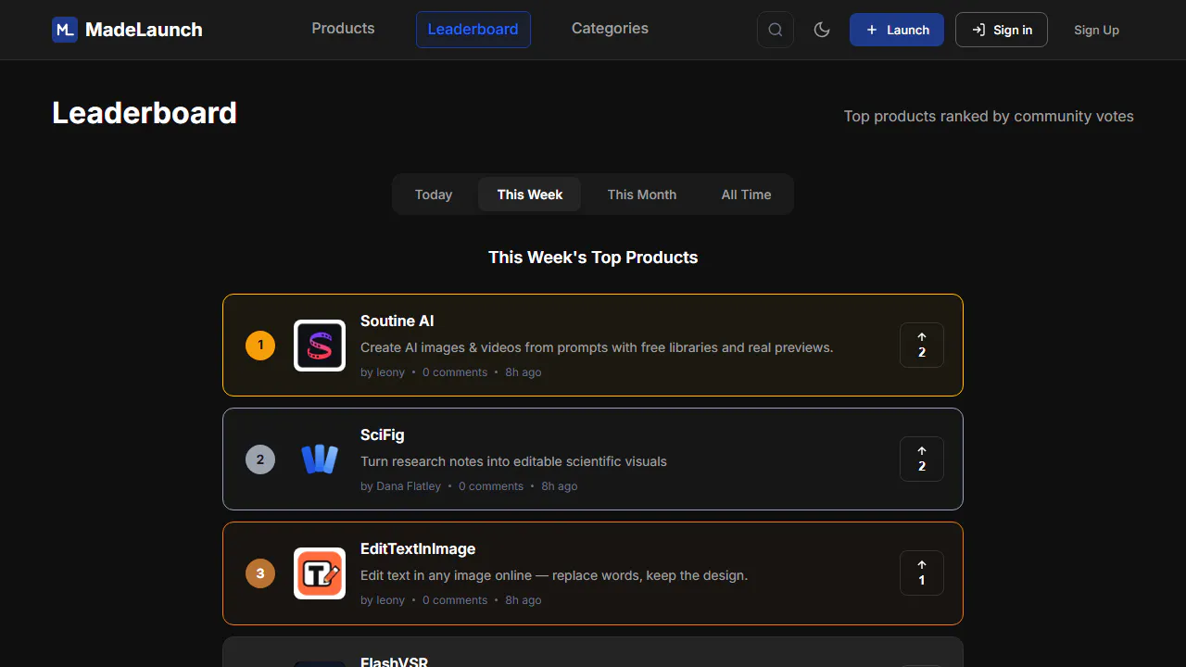The image size is (1186, 667).
Task: Click the SciFig description about scientific visuals
Action: tap(513, 461)
